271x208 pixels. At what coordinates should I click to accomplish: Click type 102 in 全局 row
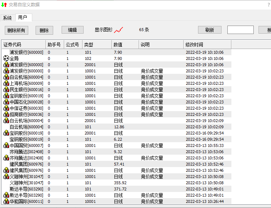(88, 58)
